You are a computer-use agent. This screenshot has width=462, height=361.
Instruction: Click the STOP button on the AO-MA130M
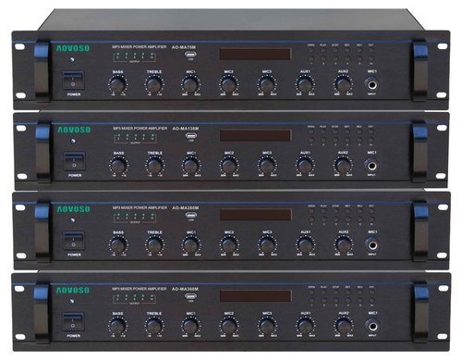(334, 131)
